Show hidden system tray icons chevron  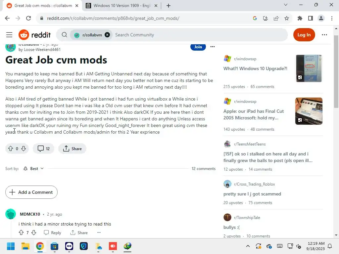(248, 246)
